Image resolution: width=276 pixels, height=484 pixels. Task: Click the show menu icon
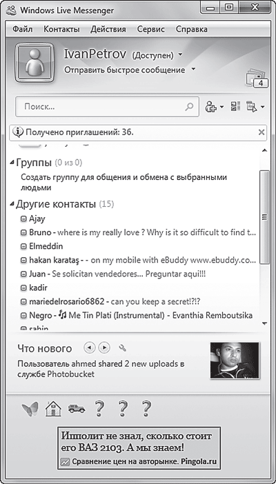(x=252, y=107)
